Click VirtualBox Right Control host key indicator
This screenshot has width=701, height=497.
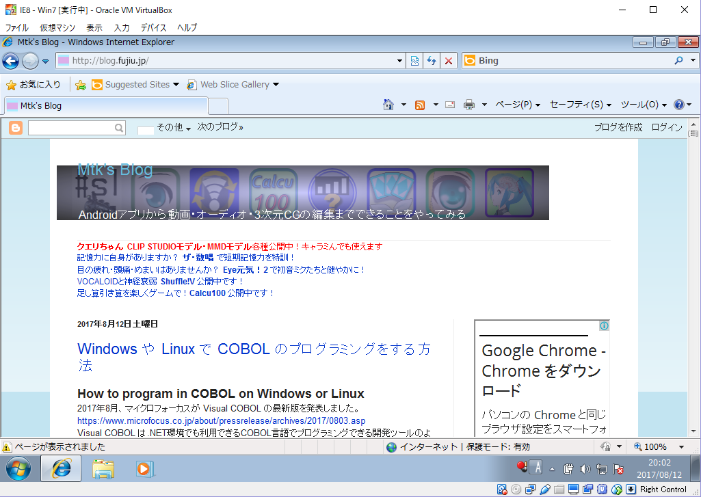[x=663, y=489]
